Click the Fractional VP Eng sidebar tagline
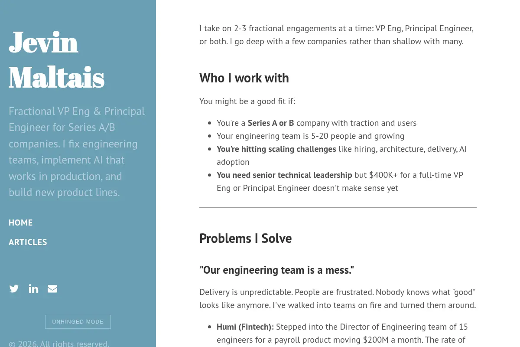 [77, 152]
